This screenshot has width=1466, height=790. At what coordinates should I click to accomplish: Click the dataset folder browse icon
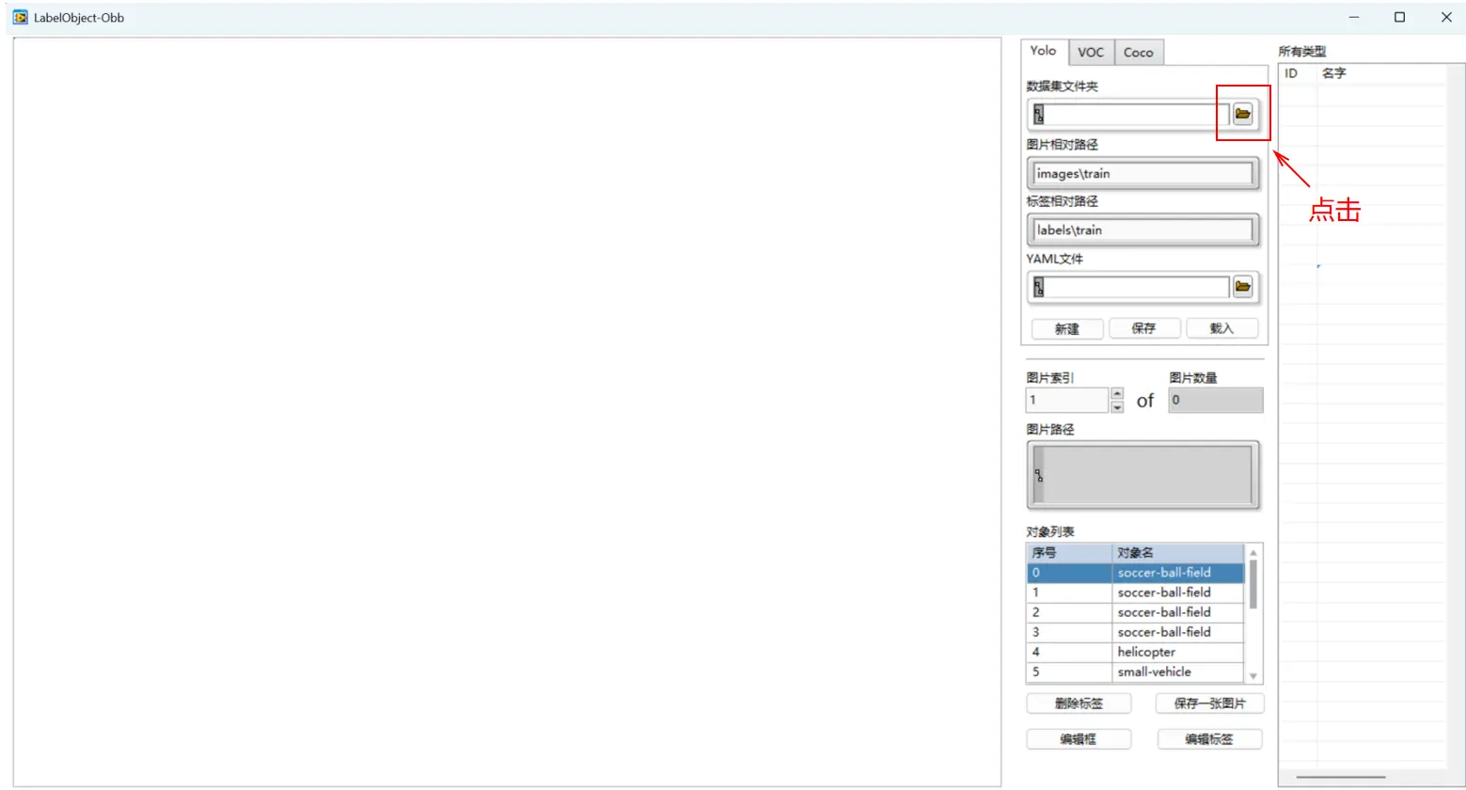(1242, 115)
